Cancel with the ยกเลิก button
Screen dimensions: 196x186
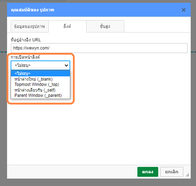pos(172,172)
